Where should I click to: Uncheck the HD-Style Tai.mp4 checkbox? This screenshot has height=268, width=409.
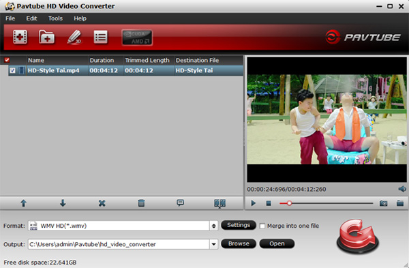12,70
